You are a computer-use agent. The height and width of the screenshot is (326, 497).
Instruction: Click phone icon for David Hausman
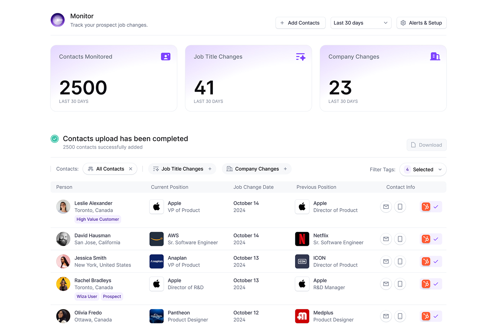point(400,239)
